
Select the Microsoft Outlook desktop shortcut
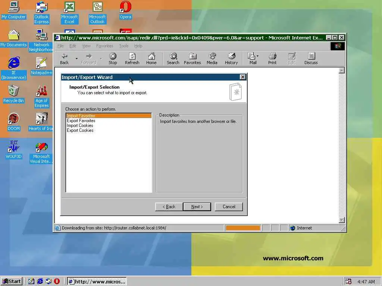point(97,13)
